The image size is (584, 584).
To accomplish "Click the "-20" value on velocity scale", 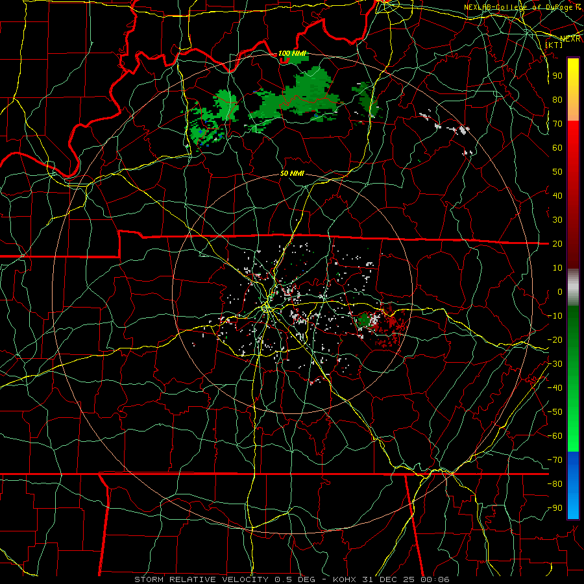I will [x=555, y=339].
